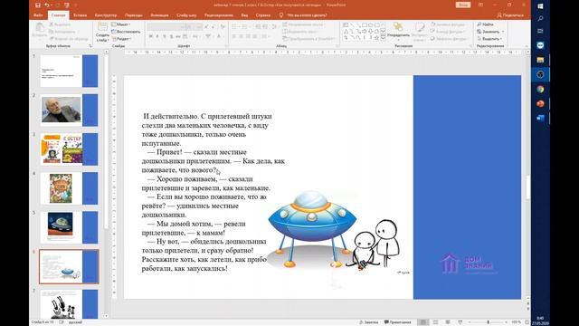Viewport: 579px width, 326px height.
Task: Open the Review (Рецензирование) tab
Action: (x=219, y=15)
